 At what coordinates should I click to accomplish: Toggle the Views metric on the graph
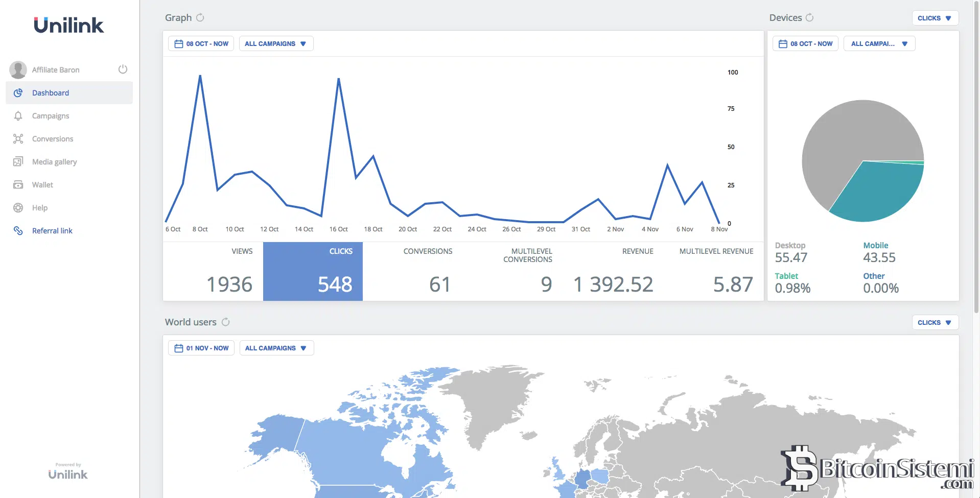[213, 271]
